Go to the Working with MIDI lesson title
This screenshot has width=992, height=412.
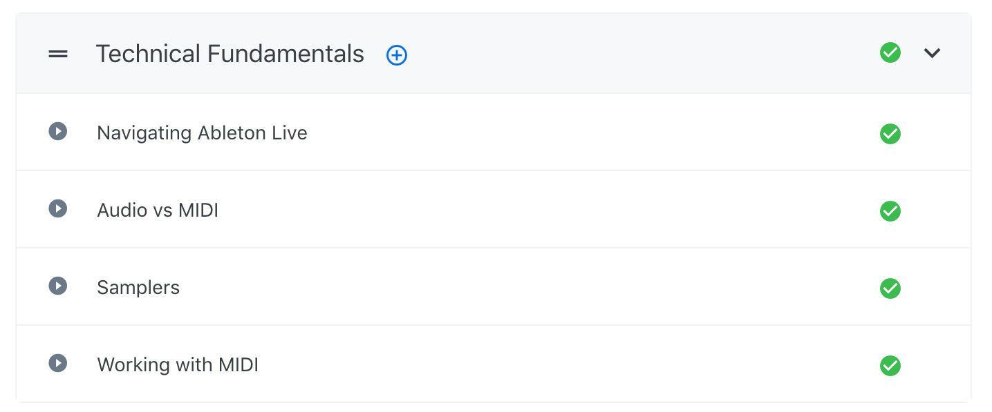click(x=178, y=364)
